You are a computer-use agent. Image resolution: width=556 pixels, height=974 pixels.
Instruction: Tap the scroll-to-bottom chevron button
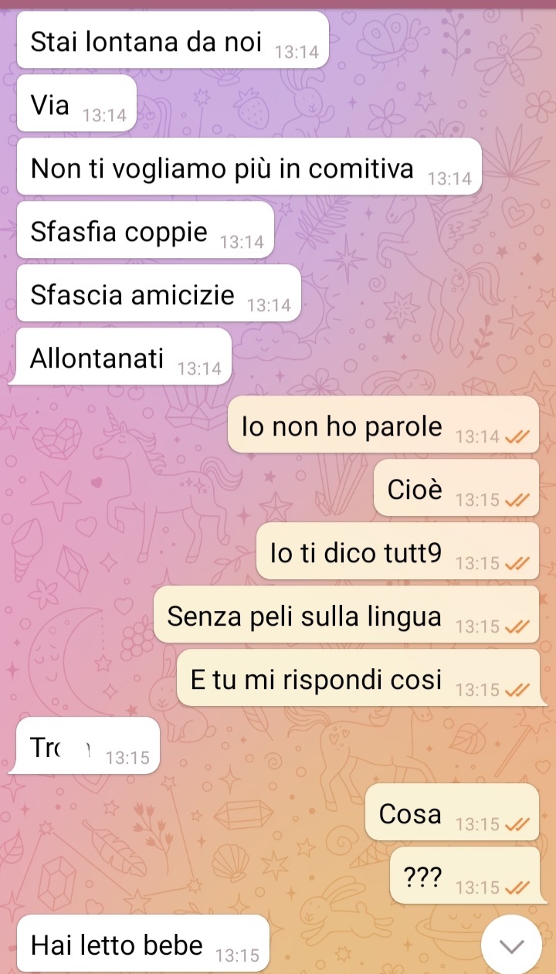[512, 945]
